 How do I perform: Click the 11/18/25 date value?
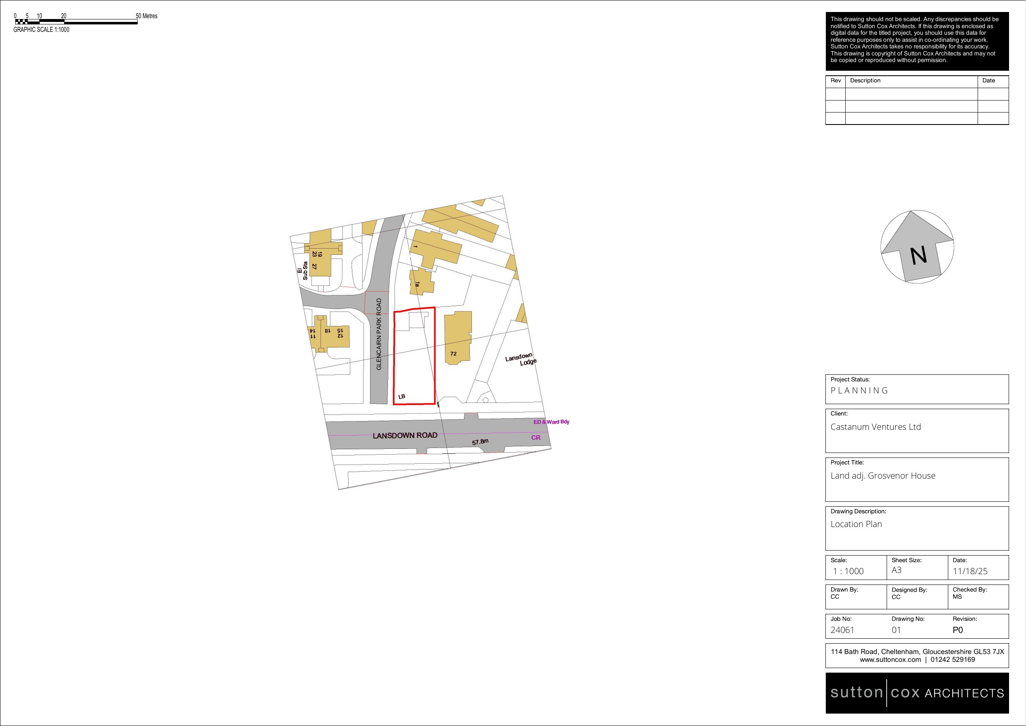point(970,571)
